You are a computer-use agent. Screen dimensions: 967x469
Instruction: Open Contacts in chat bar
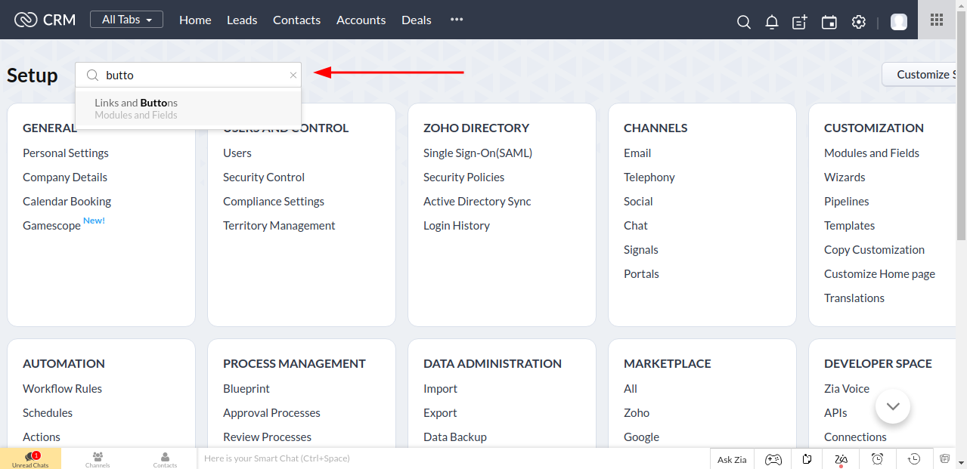click(x=165, y=458)
